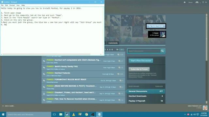Click Subscribe to Forum button
The height and width of the screenshot is (117, 209).
(139, 69)
